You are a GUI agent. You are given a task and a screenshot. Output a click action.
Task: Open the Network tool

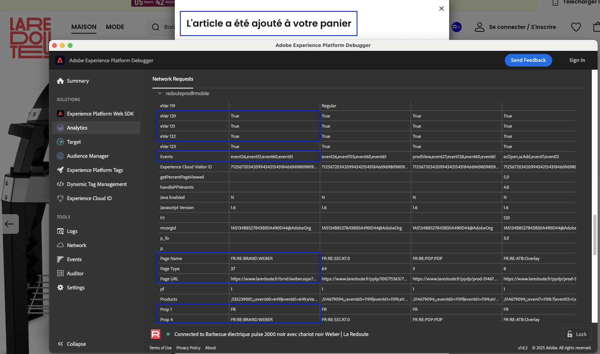(x=76, y=246)
